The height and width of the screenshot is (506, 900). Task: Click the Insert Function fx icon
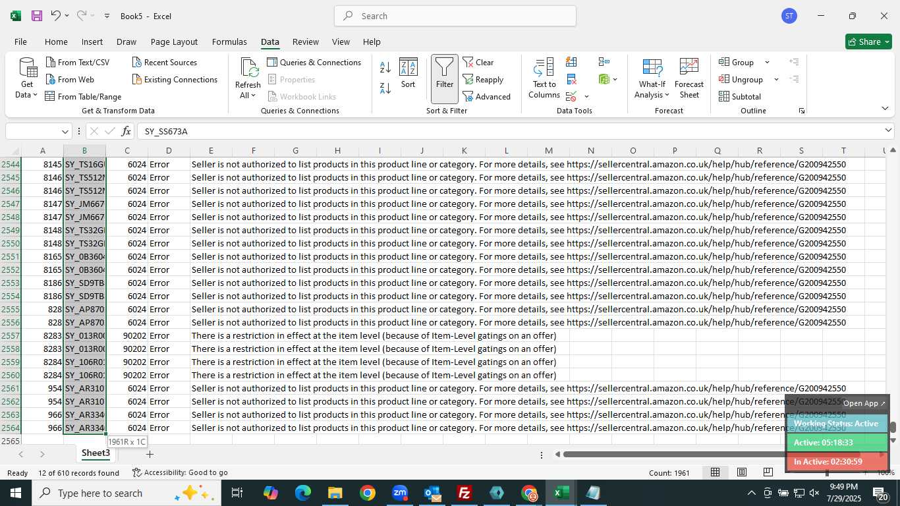point(127,131)
